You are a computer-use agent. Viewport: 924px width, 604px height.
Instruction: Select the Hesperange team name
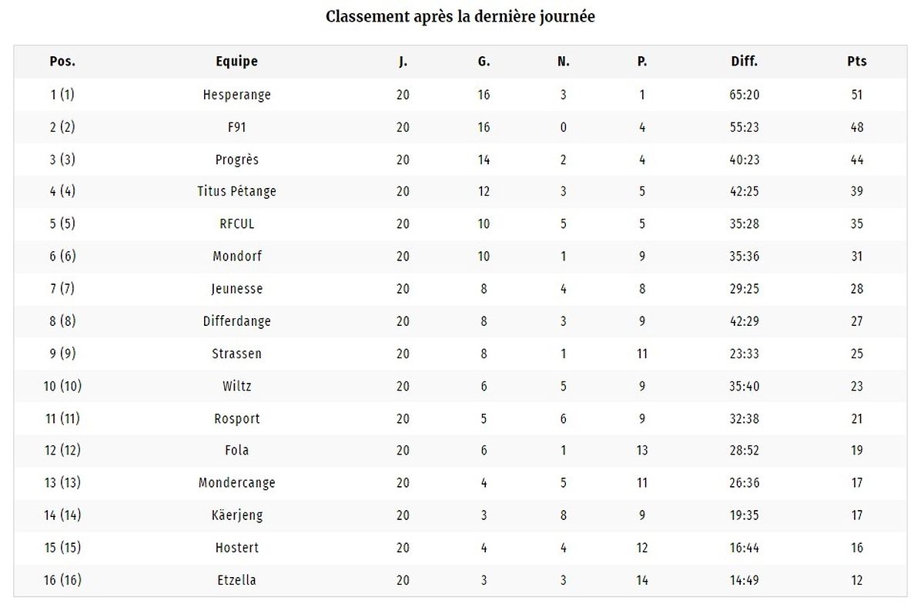236,96
